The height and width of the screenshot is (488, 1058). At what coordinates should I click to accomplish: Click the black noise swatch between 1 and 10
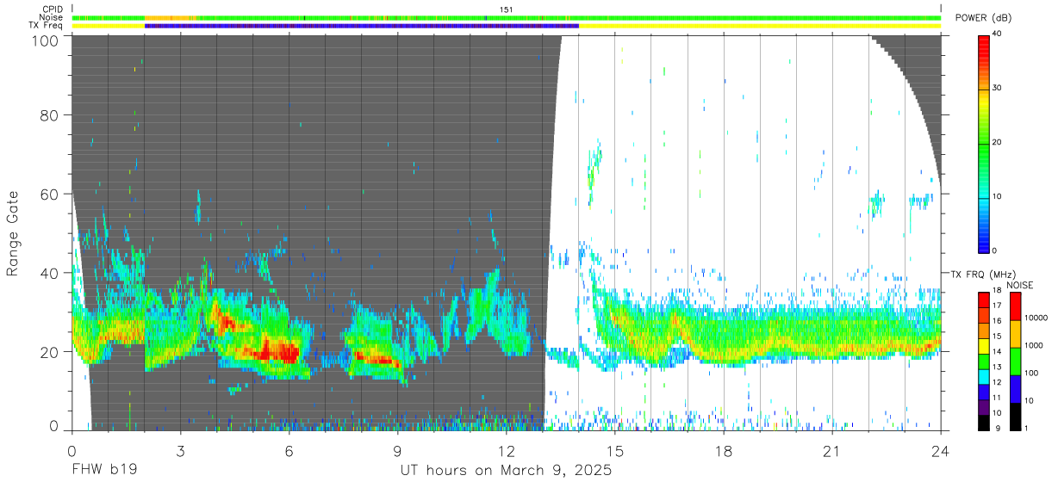[x=1014, y=415]
